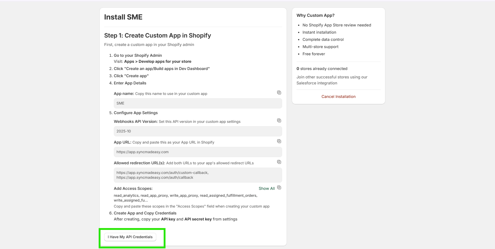
Task: Click the truncated access scopes text
Action: [185, 198]
